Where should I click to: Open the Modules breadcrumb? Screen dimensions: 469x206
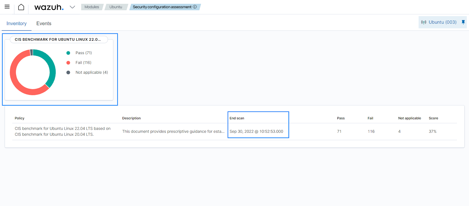92,7
